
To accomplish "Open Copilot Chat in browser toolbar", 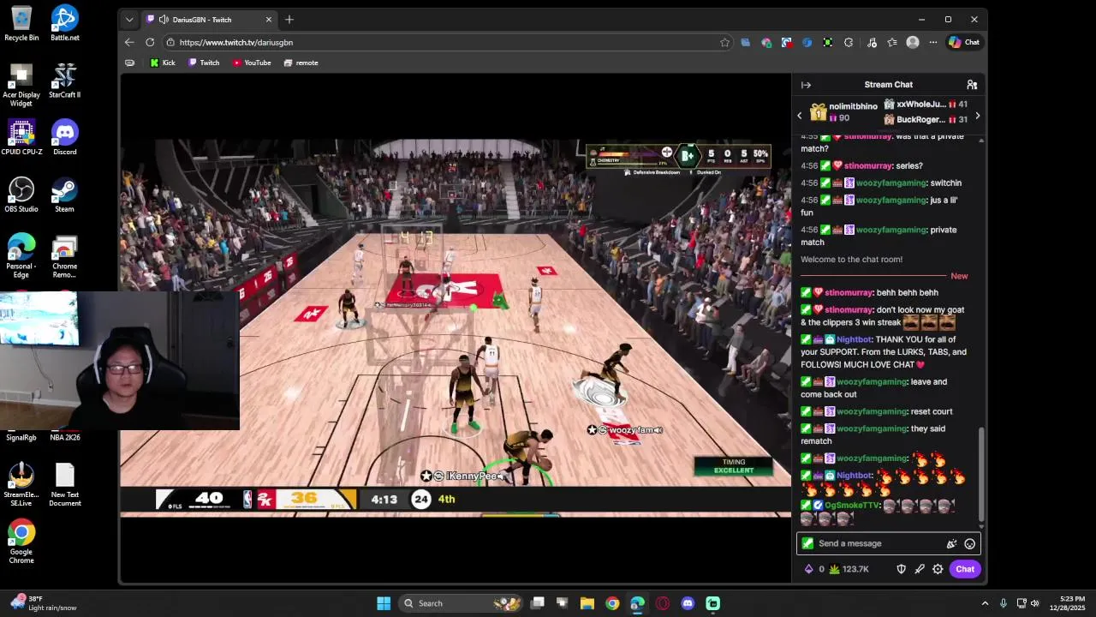I will 964,42.
